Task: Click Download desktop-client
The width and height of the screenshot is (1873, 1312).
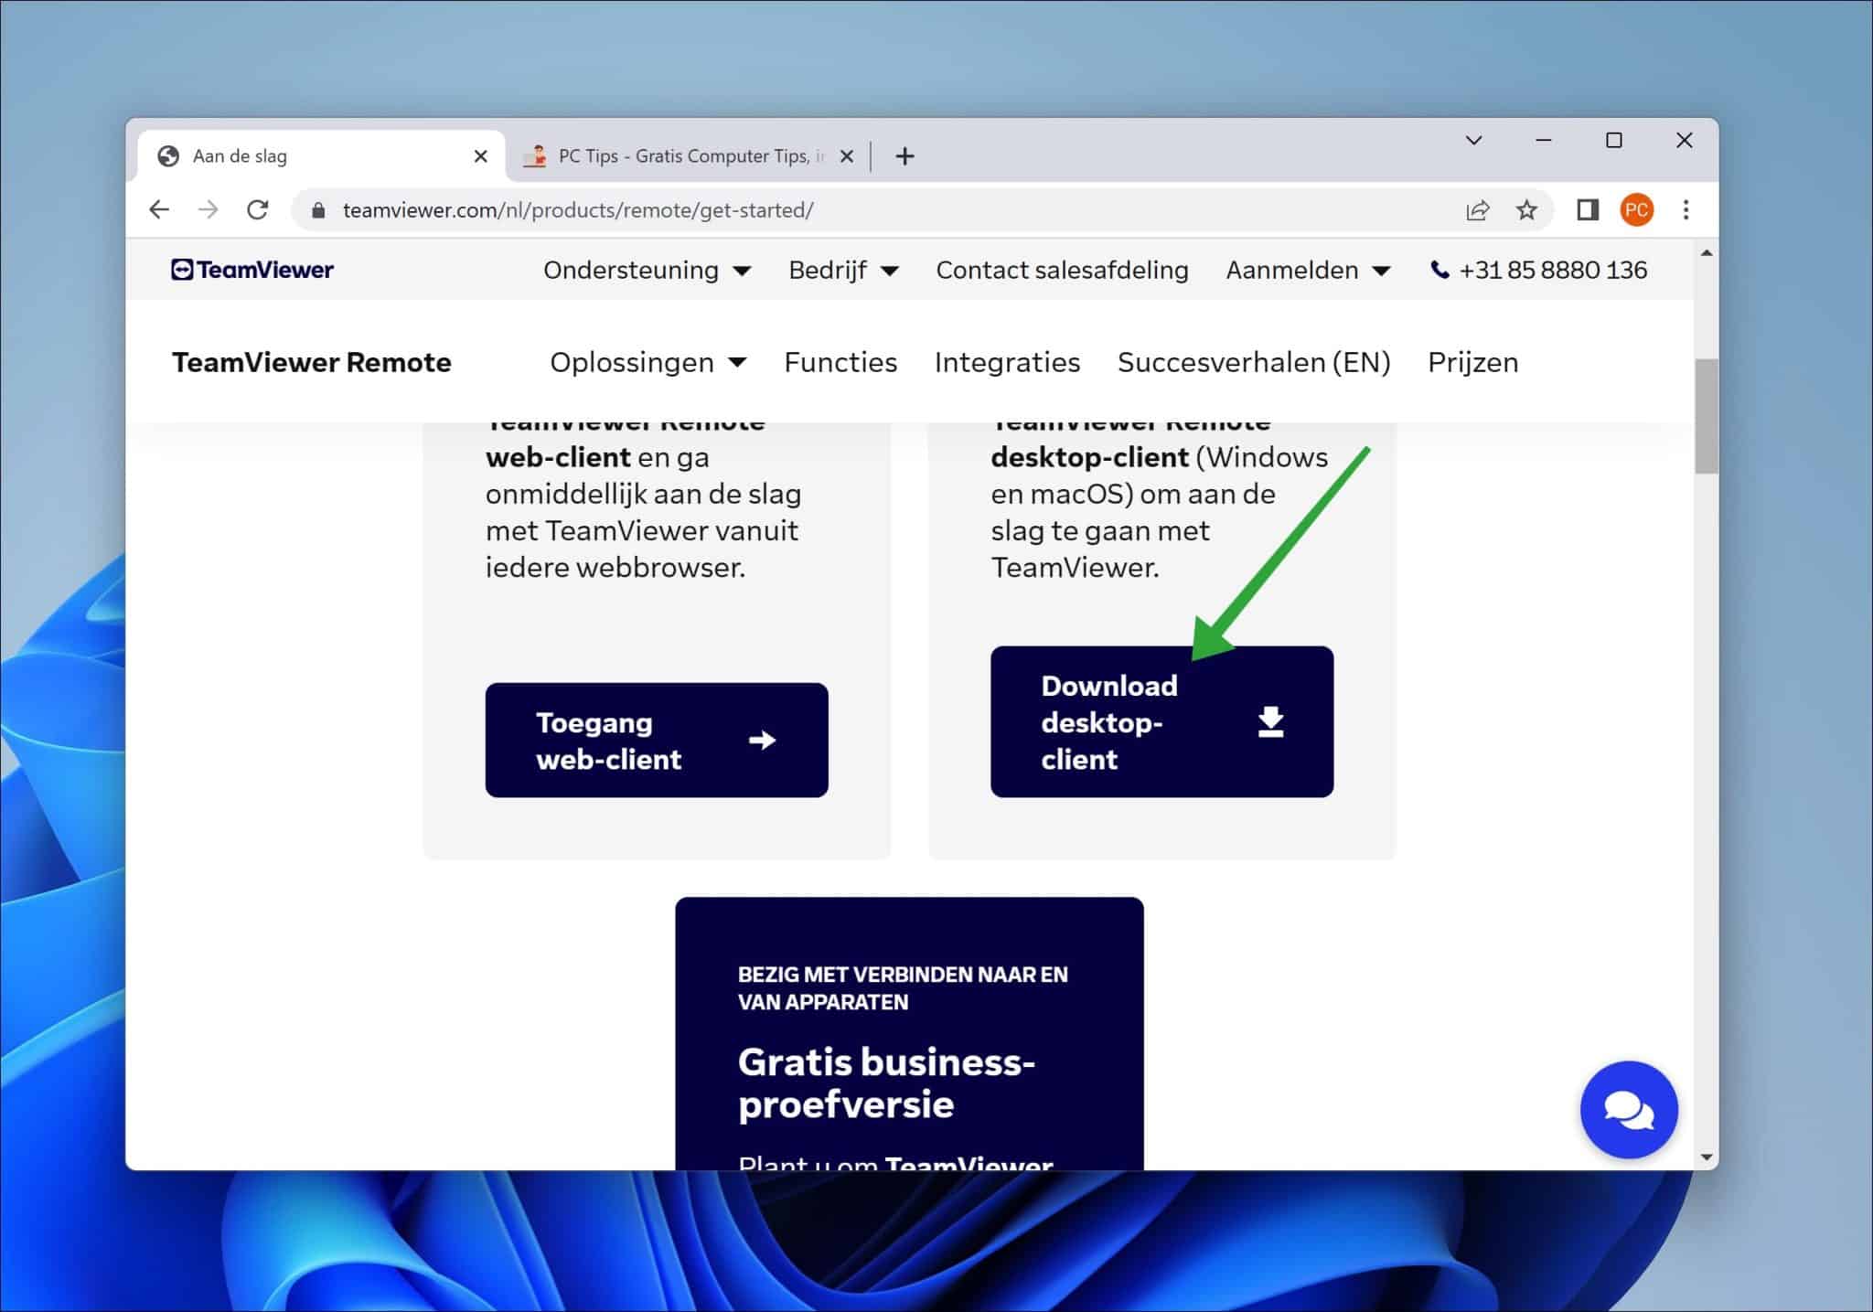Action: coord(1134,721)
